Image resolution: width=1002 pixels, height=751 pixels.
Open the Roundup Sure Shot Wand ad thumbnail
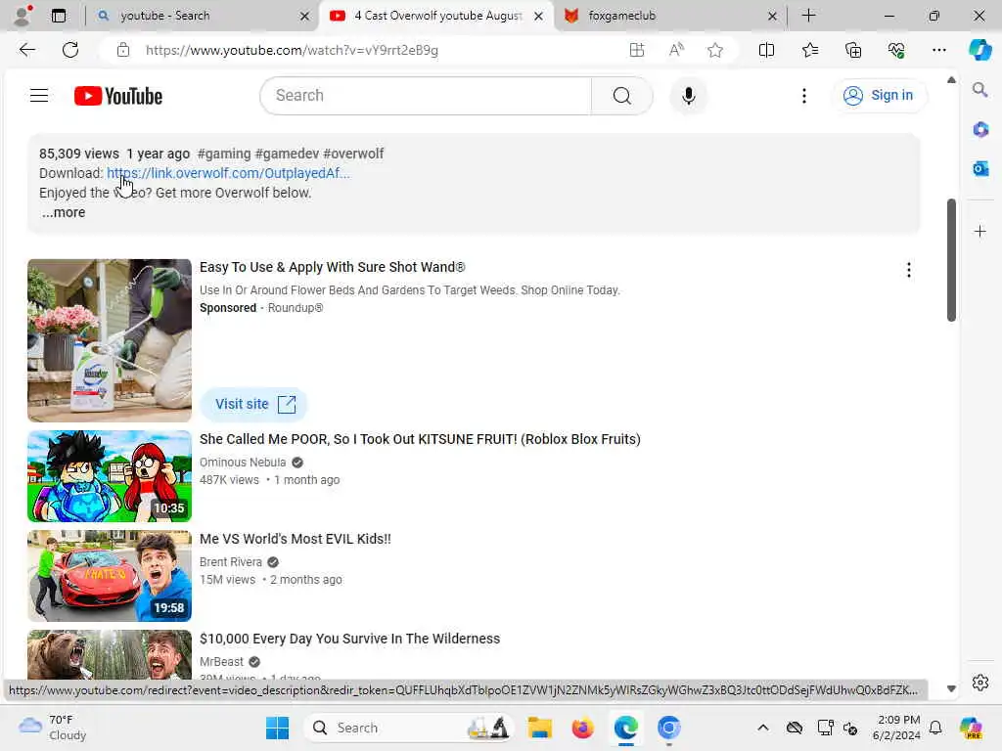tap(110, 340)
